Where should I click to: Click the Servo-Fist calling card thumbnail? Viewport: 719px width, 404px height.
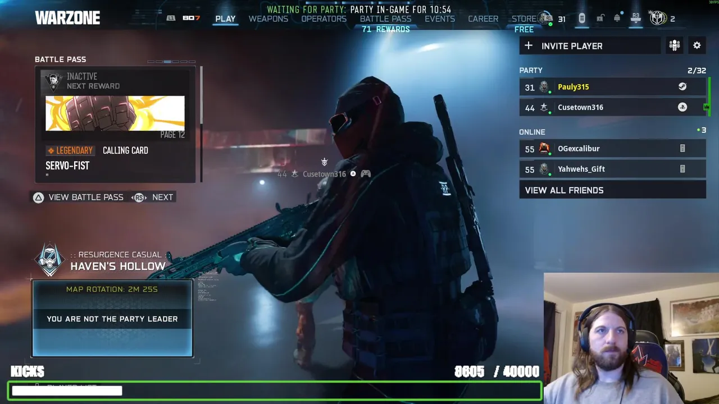(115, 113)
